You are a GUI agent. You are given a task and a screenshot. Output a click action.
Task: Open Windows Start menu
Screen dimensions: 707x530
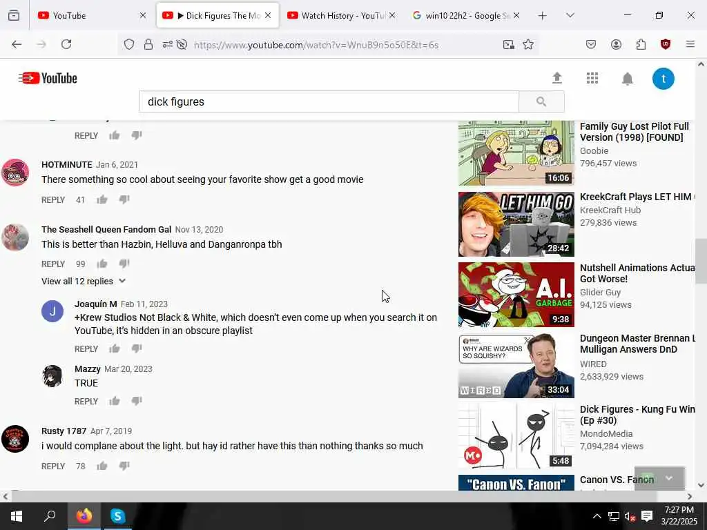17,516
